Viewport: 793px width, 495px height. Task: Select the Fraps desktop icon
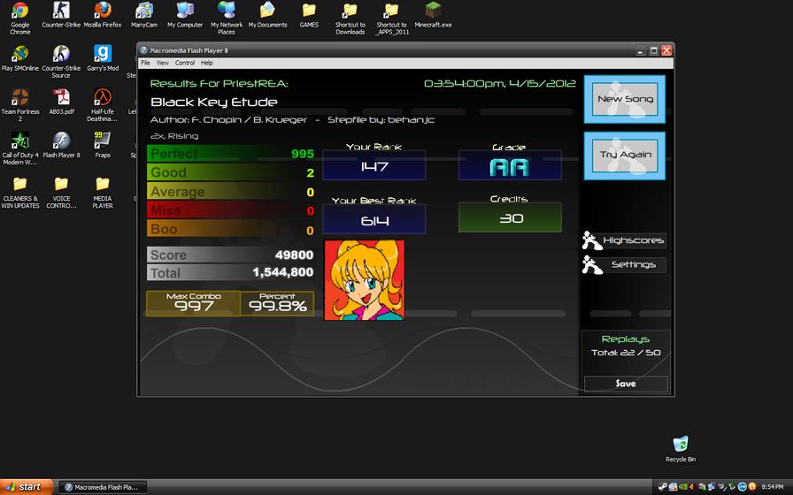[x=103, y=145]
